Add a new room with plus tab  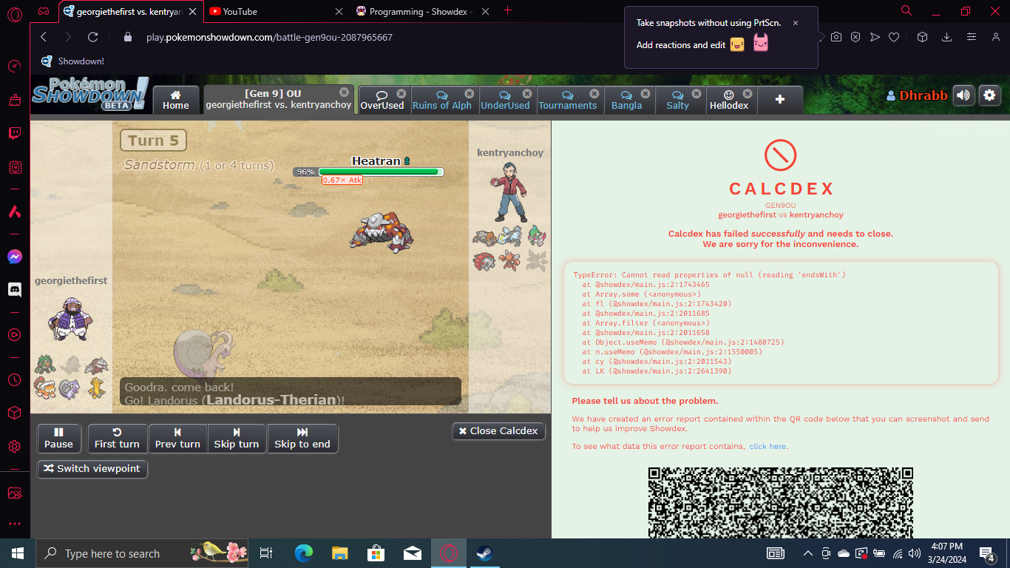779,99
